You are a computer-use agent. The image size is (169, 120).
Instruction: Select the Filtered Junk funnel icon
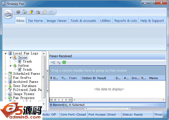(10, 90)
